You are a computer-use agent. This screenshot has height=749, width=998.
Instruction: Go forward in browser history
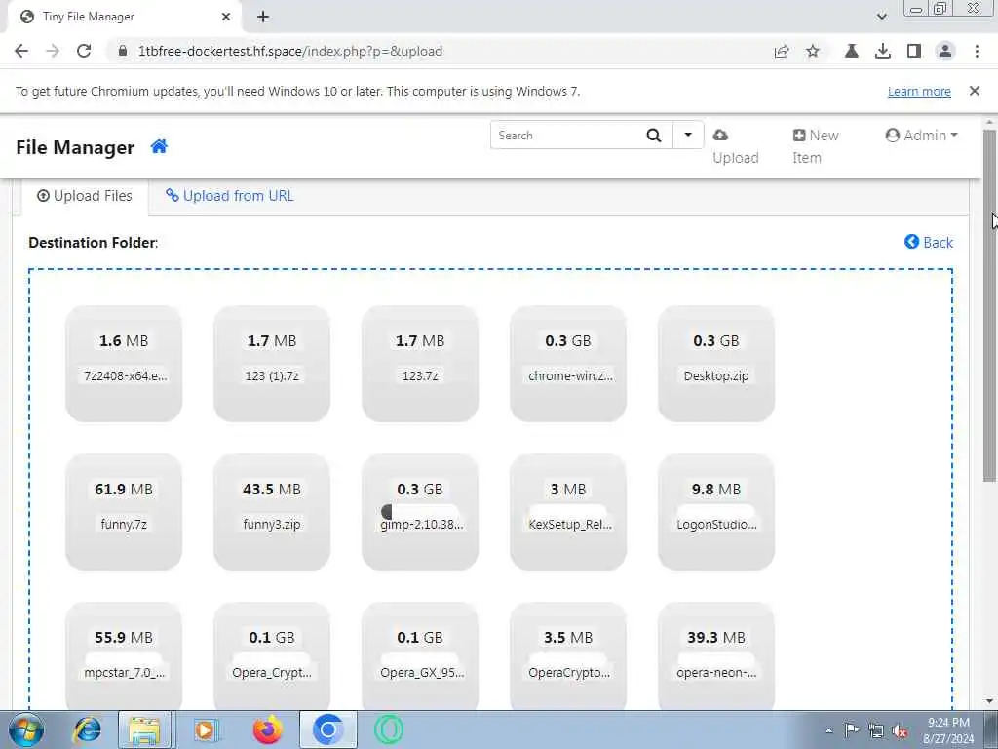(x=53, y=51)
